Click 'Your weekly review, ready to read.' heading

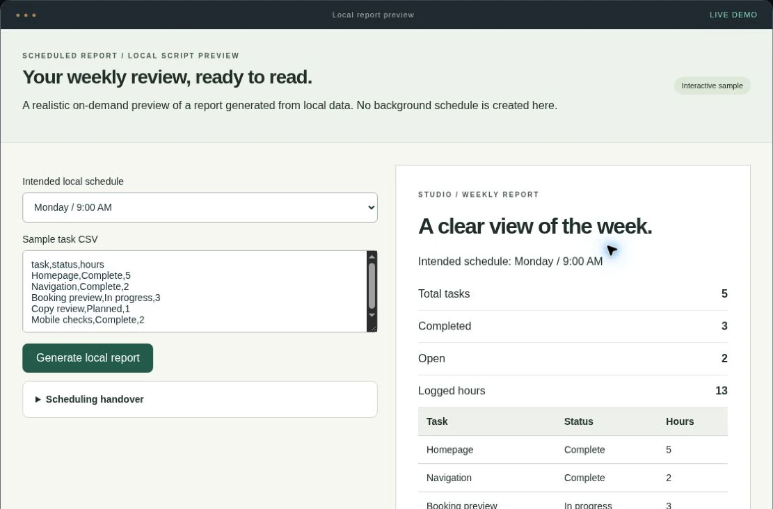tap(167, 77)
